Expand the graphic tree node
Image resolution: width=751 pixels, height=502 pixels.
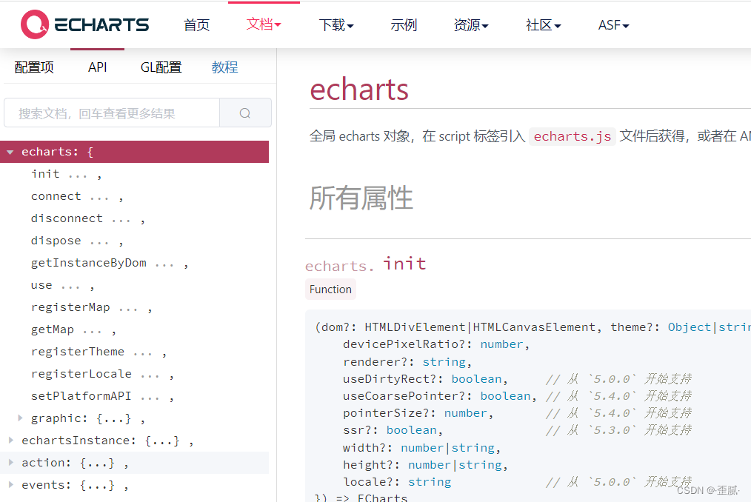click(20, 418)
